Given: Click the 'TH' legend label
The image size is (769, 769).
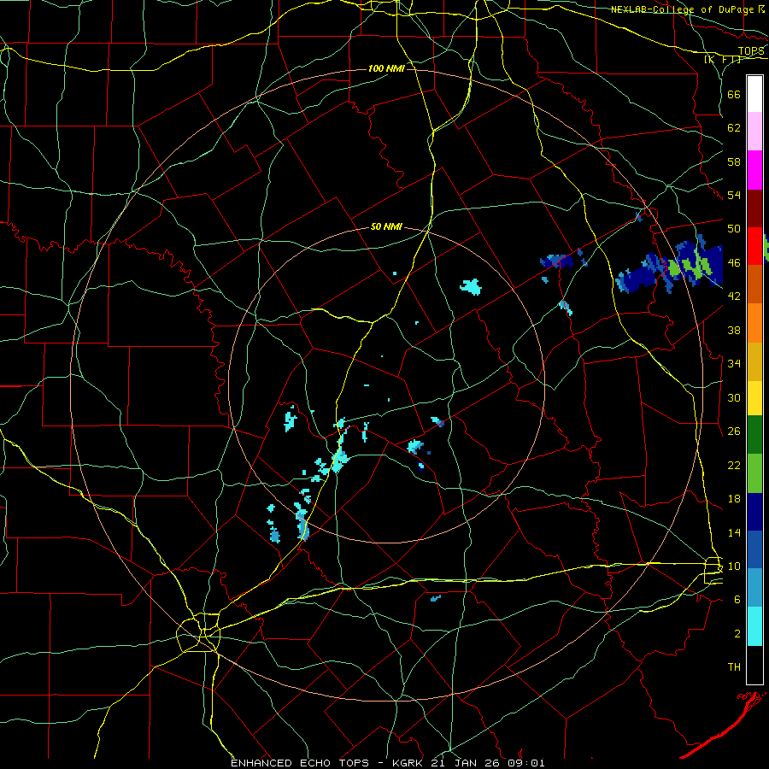Looking at the screenshot, I should click(x=734, y=667).
